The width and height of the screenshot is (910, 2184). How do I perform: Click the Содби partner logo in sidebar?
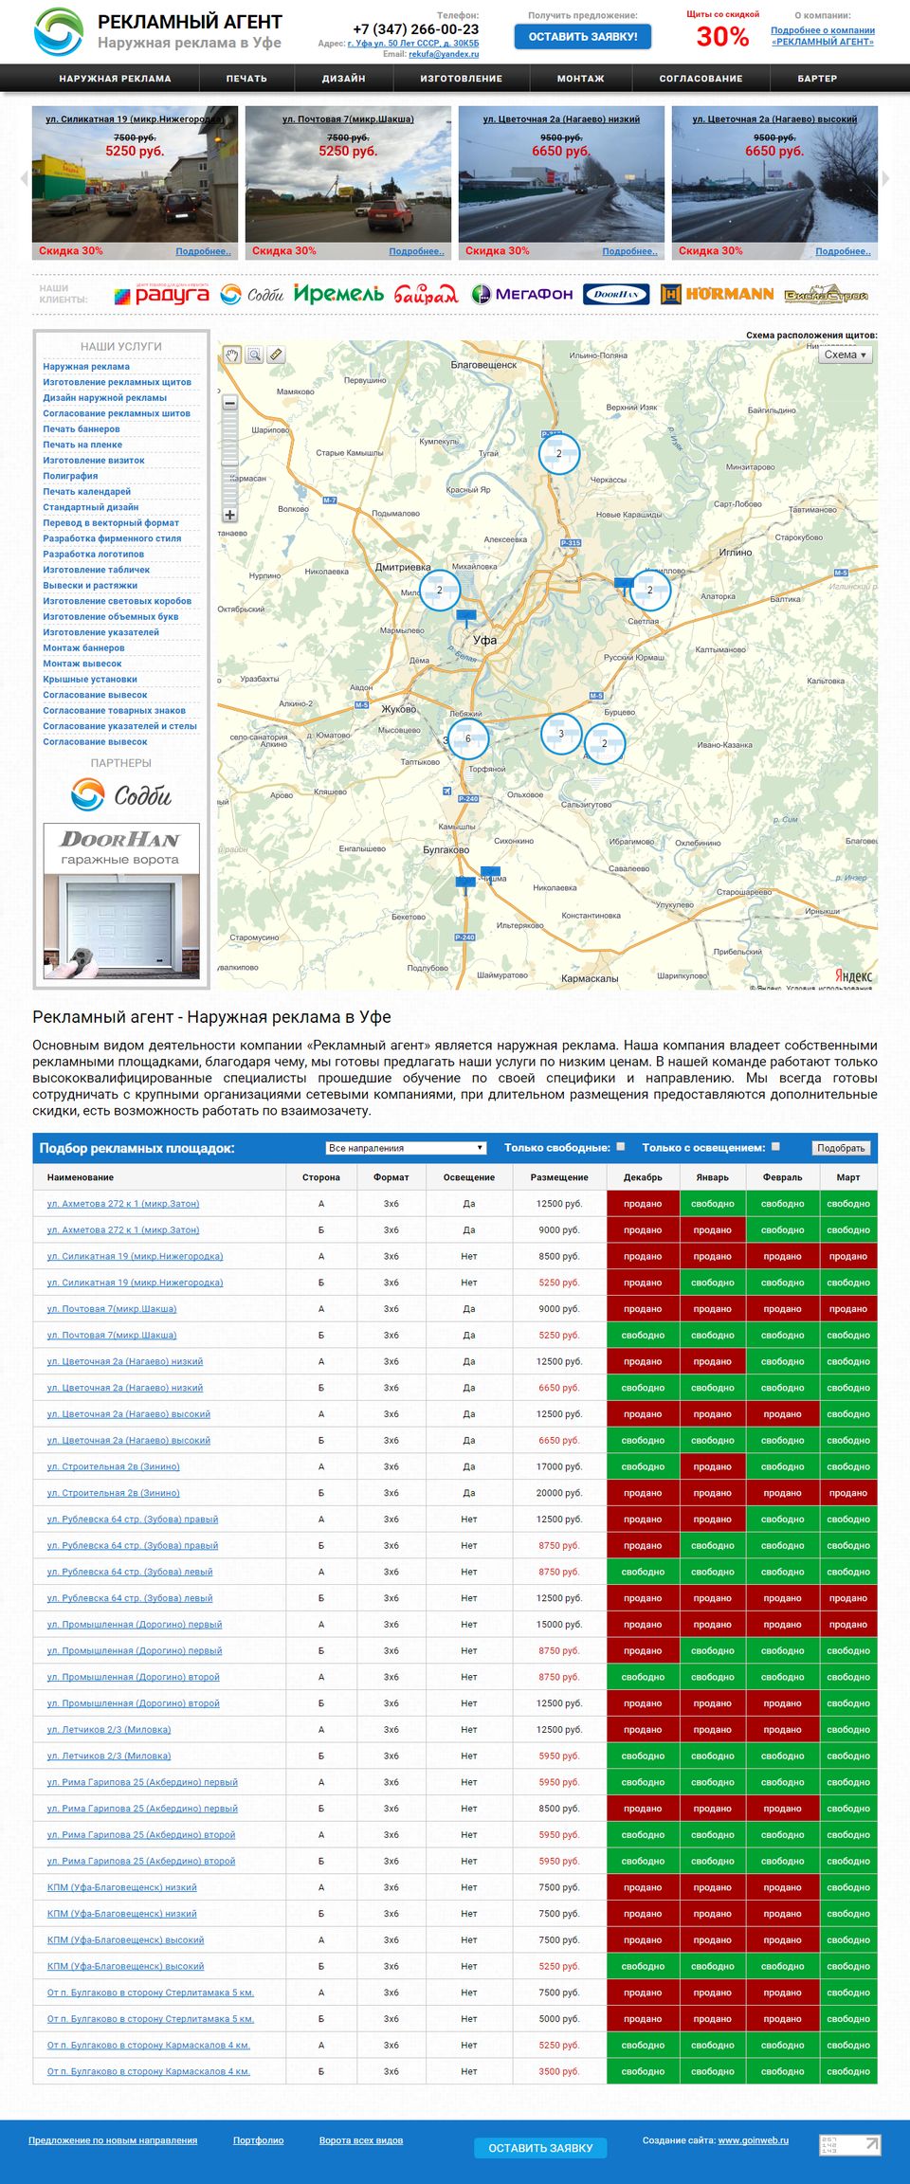(x=121, y=794)
